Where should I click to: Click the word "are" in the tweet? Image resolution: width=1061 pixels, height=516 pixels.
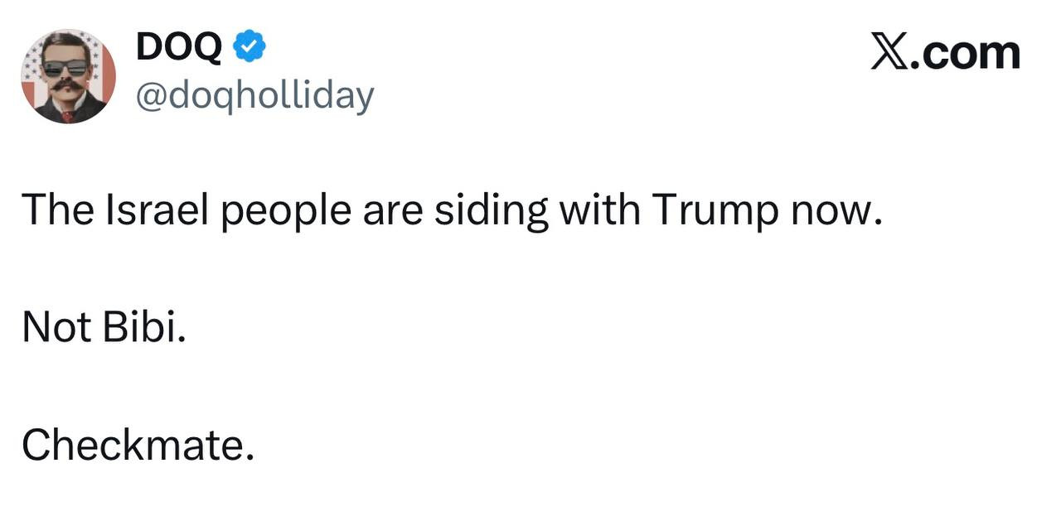pyautogui.click(x=392, y=210)
